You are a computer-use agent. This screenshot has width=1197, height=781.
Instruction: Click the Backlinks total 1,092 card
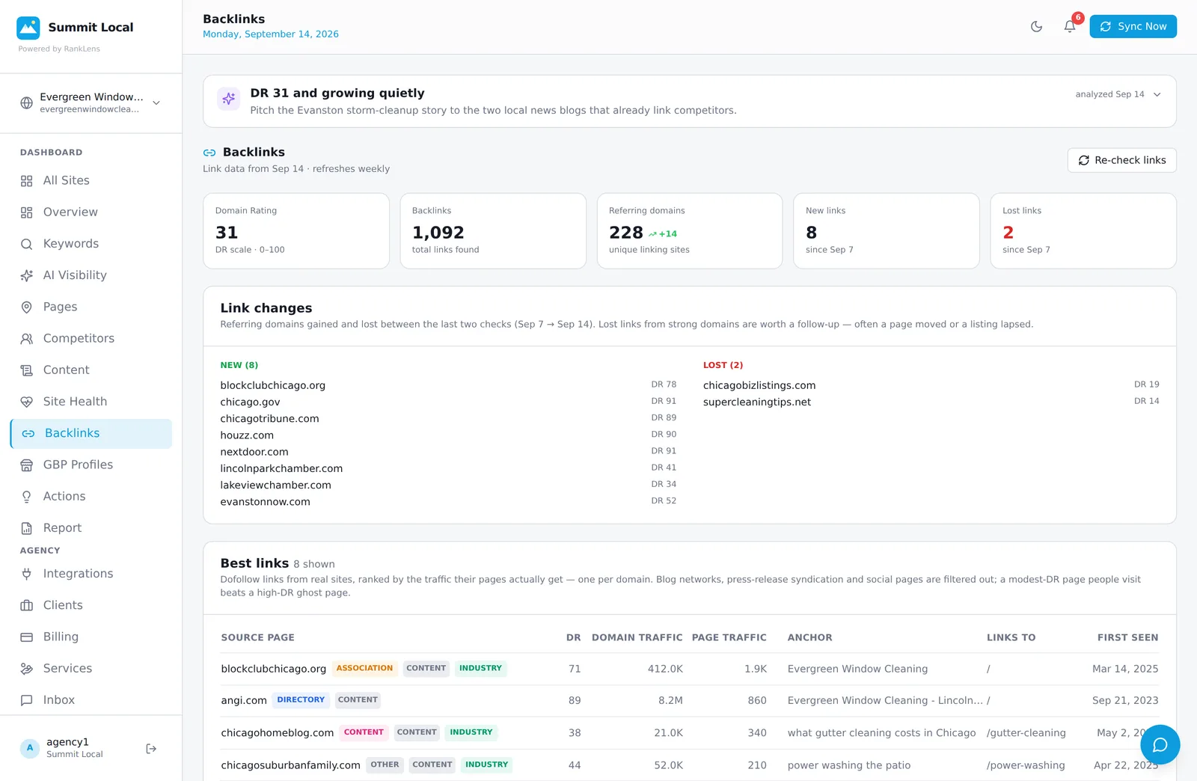493,231
